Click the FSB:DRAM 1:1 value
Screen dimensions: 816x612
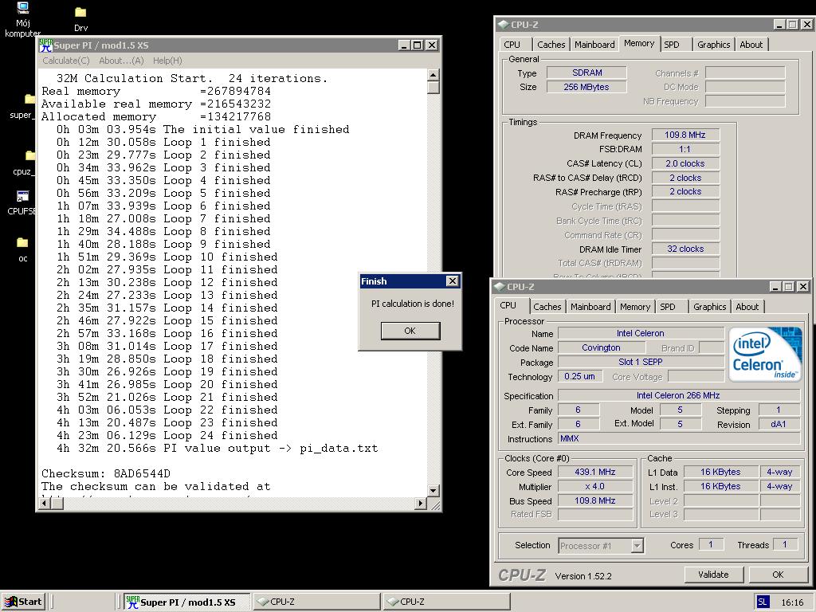click(685, 149)
